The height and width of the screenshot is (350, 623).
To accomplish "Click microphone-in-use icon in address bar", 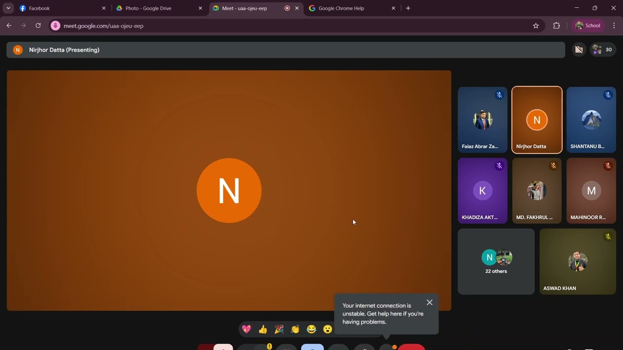I will (x=55, y=26).
